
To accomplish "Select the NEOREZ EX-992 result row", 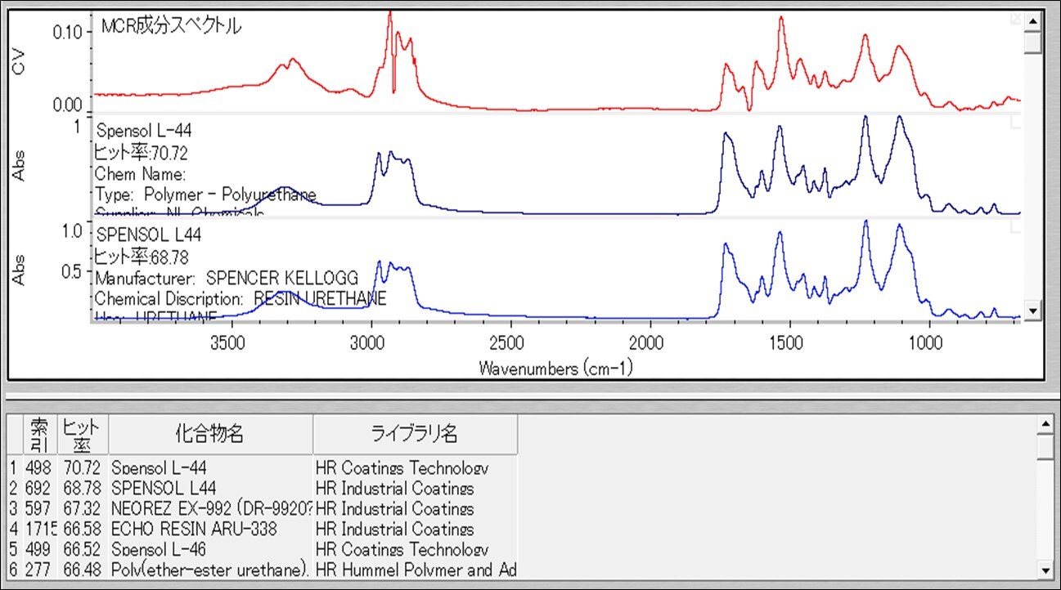I will click(x=263, y=509).
